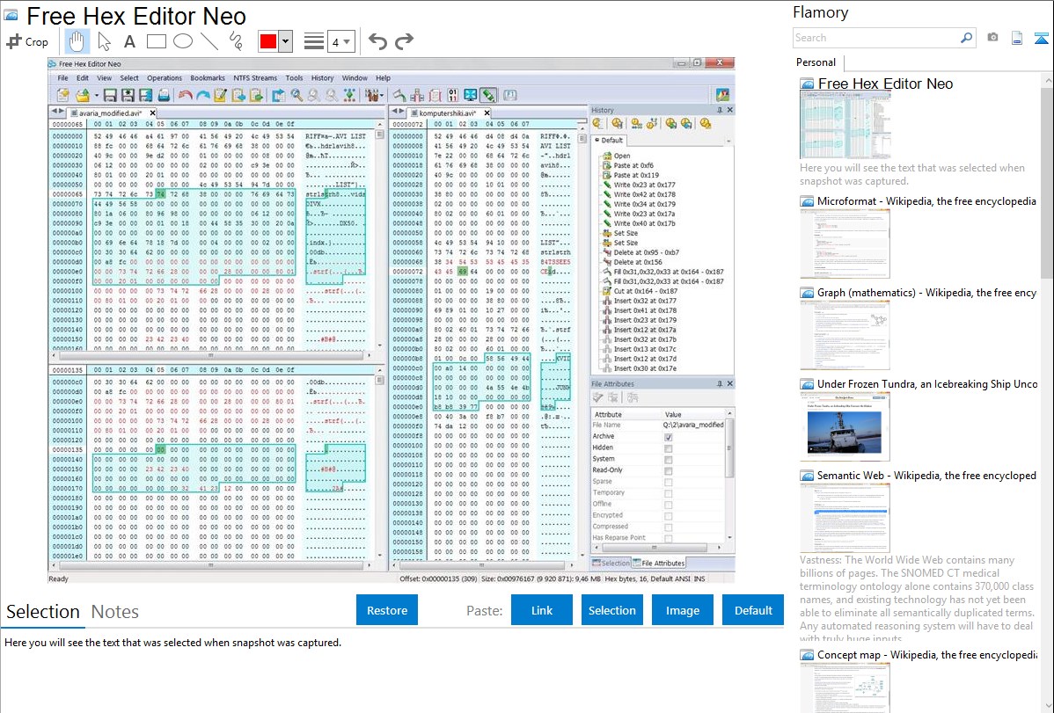Image resolution: width=1054 pixels, height=713 pixels.
Task: Toggle the Encrypted attribute checkbox
Action: [668, 516]
